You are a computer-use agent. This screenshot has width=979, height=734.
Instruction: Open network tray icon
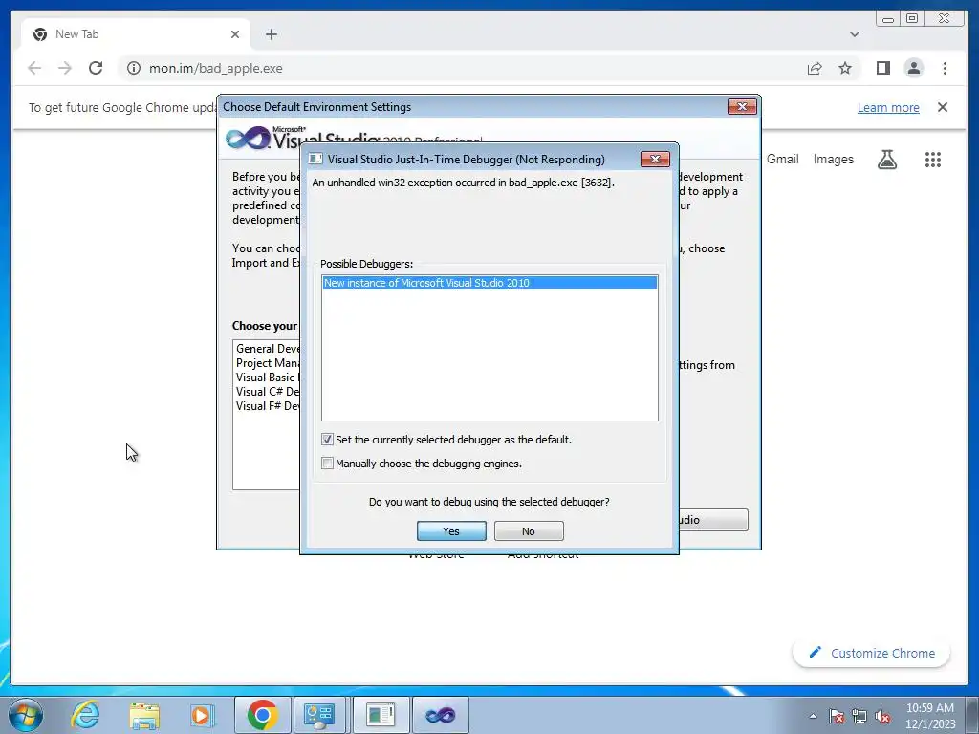click(x=859, y=716)
